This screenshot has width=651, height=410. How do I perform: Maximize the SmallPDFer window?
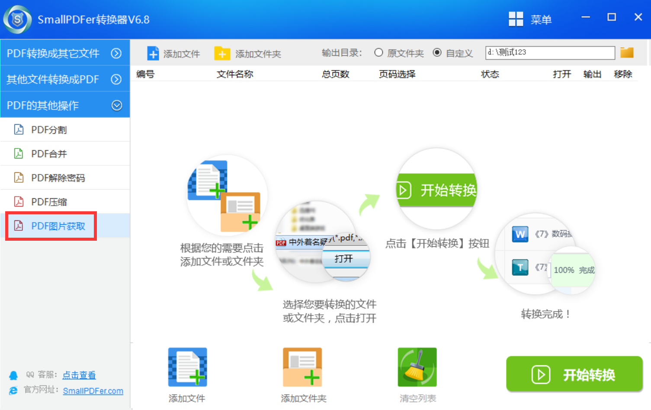[612, 17]
